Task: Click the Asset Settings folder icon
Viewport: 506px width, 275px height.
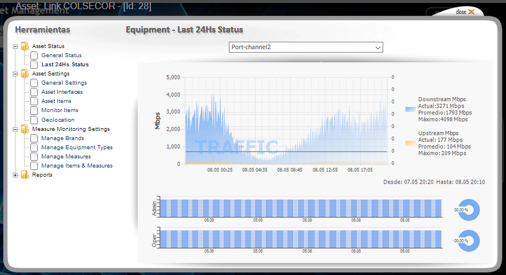Action: point(25,74)
